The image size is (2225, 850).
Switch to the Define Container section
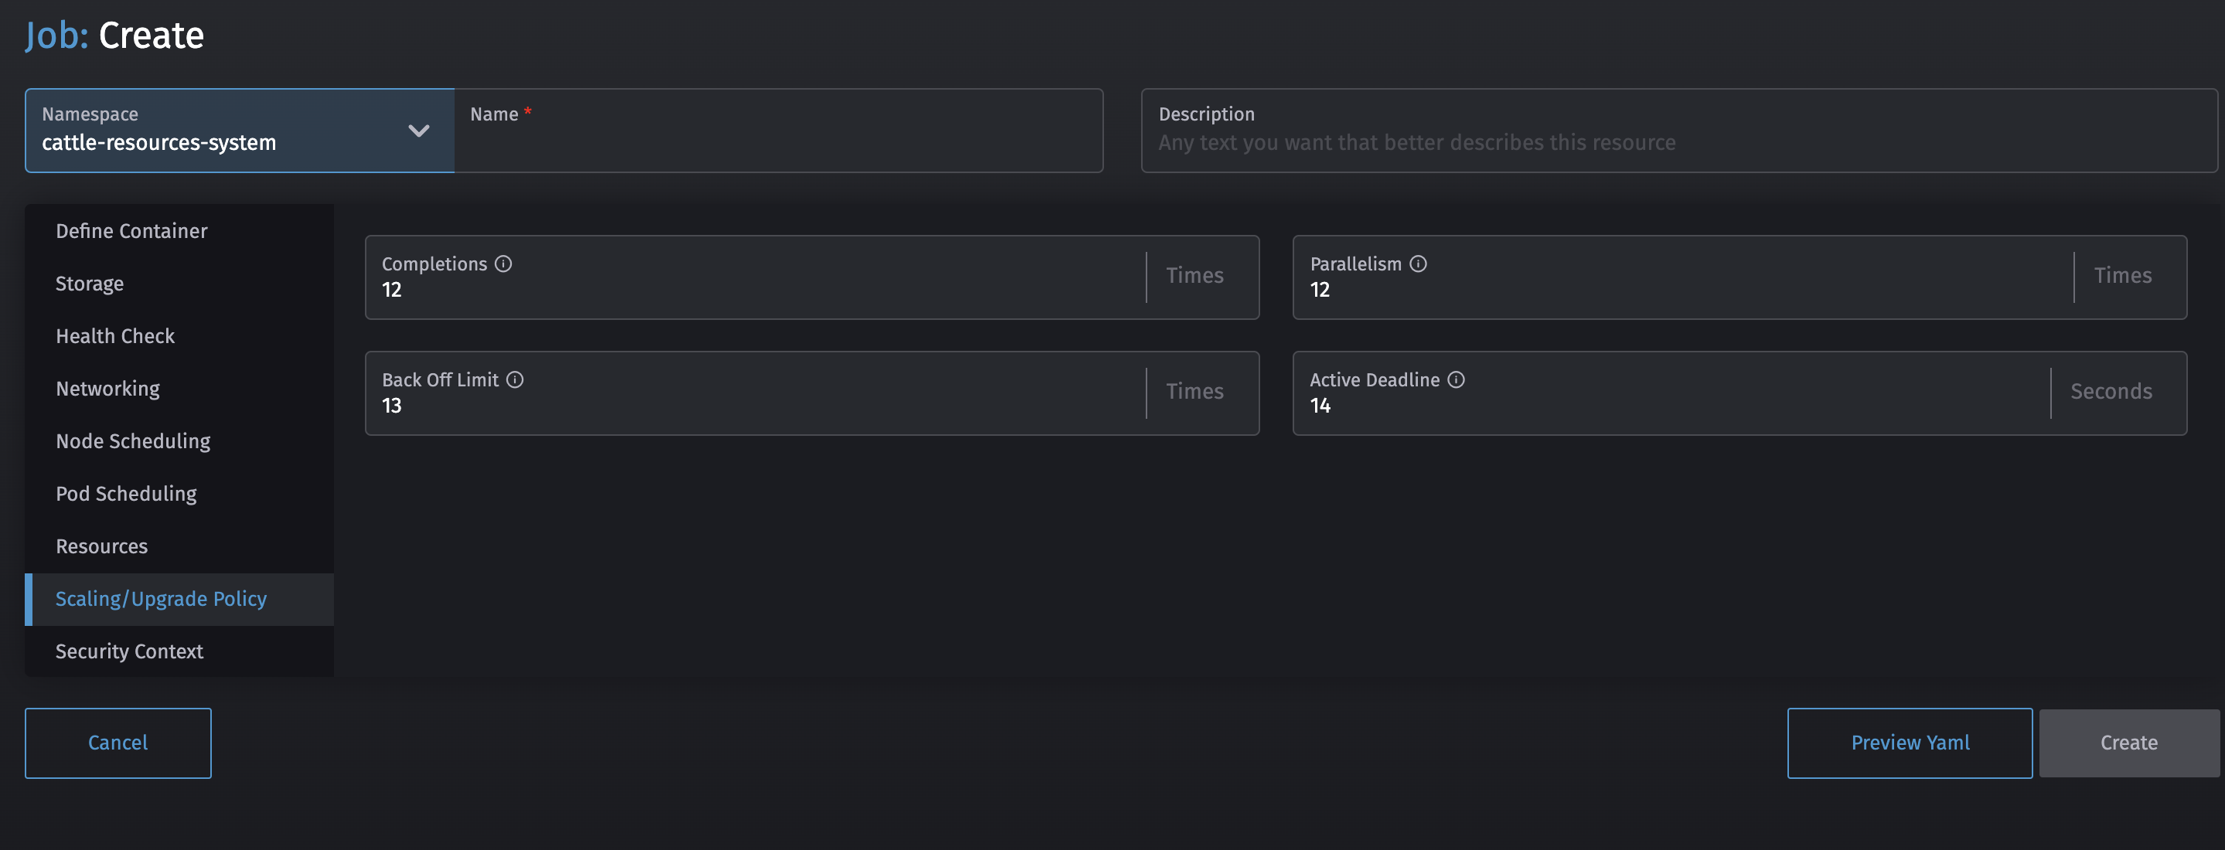pyautogui.click(x=131, y=230)
